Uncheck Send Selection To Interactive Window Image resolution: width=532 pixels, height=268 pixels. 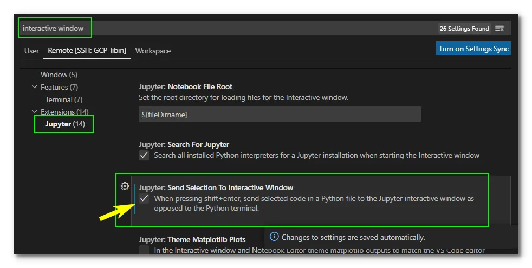(x=144, y=199)
